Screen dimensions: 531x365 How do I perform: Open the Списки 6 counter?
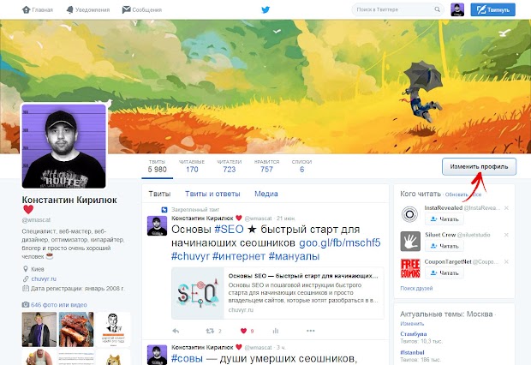[301, 166]
